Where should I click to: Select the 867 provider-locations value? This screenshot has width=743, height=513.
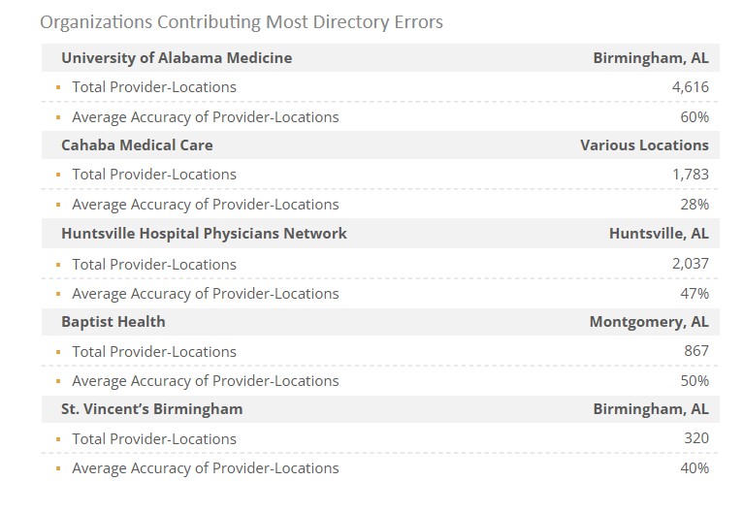click(696, 351)
